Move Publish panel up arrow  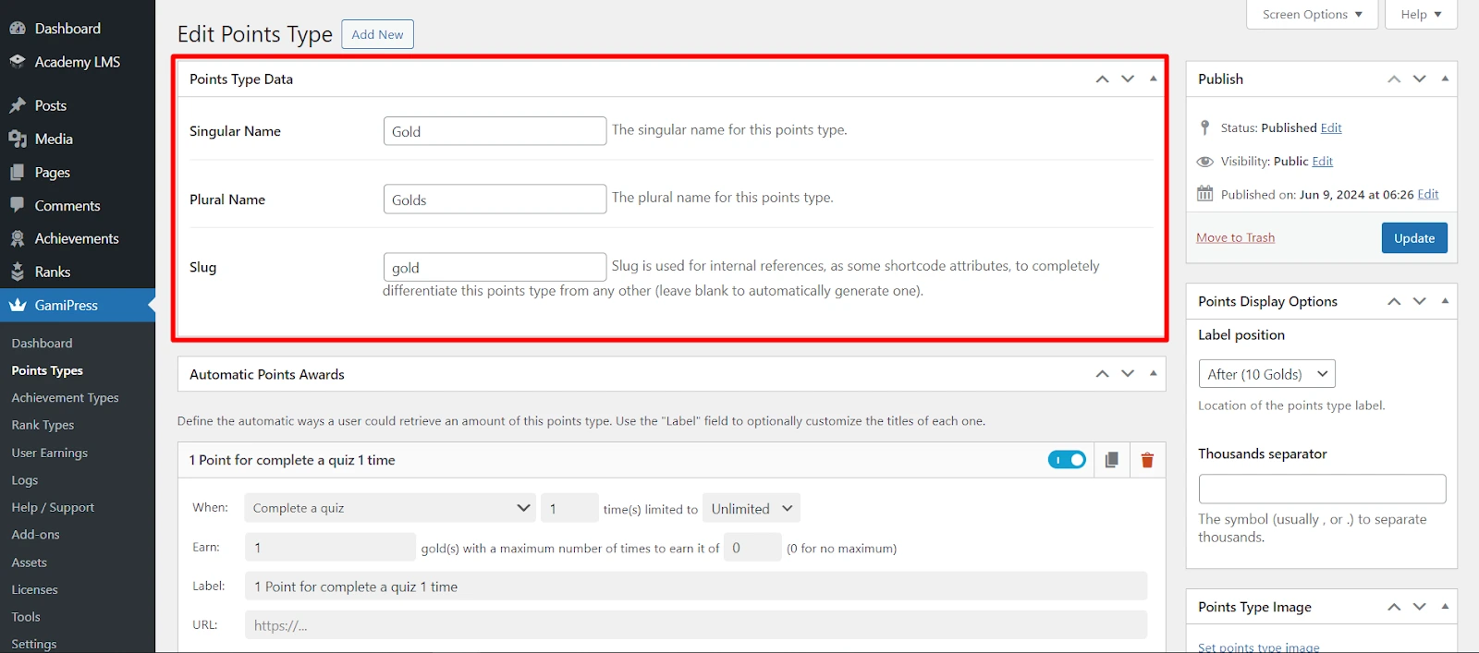(x=1394, y=79)
